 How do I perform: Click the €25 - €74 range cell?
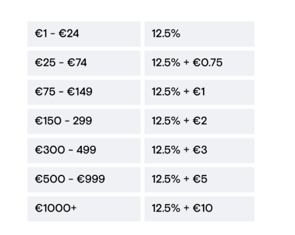(x=84, y=63)
